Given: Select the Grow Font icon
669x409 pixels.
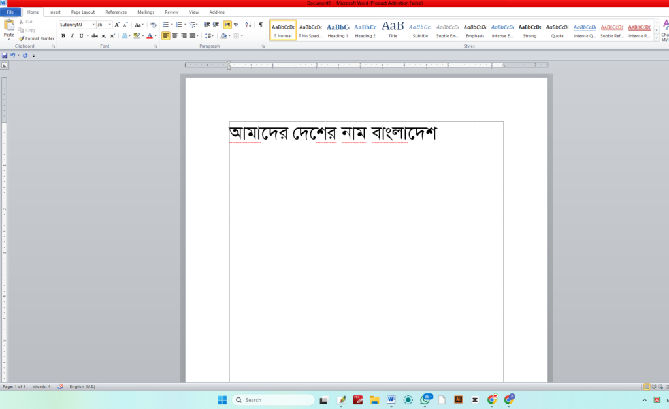Looking at the screenshot, I should point(116,25).
